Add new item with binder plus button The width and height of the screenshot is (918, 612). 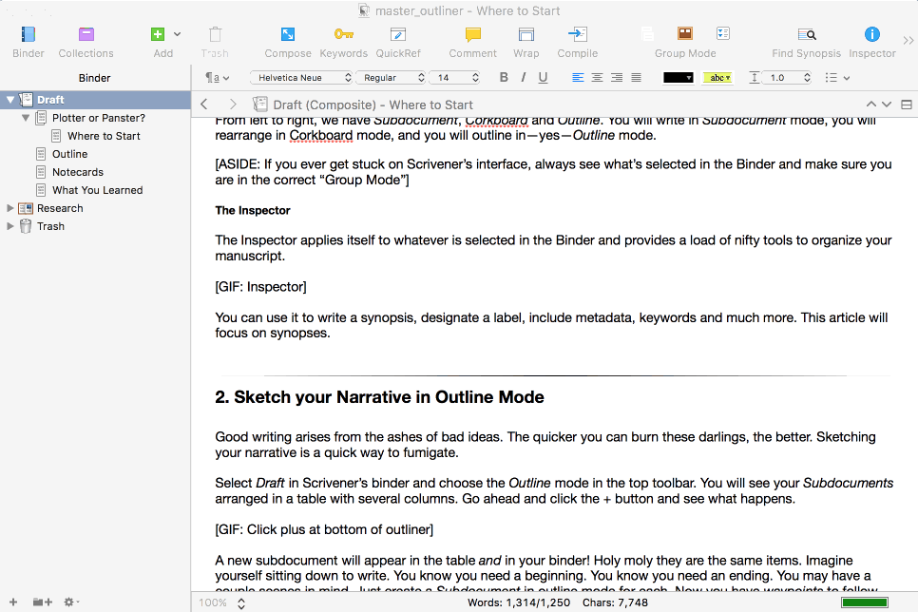[13, 602]
